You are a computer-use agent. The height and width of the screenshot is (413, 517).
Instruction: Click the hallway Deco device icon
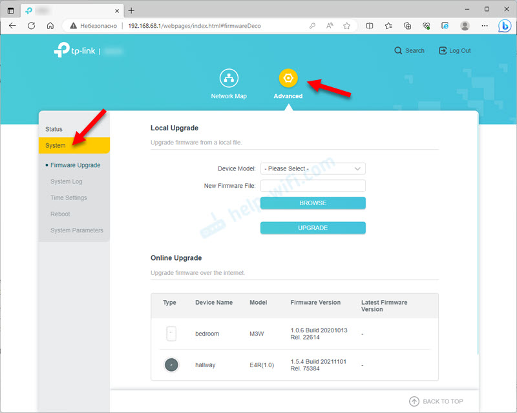pos(171,365)
